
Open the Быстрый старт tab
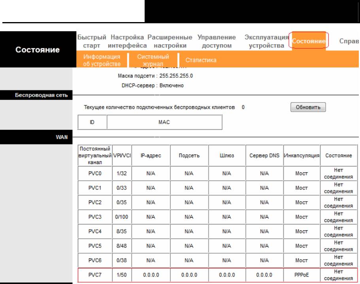click(x=92, y=41)
